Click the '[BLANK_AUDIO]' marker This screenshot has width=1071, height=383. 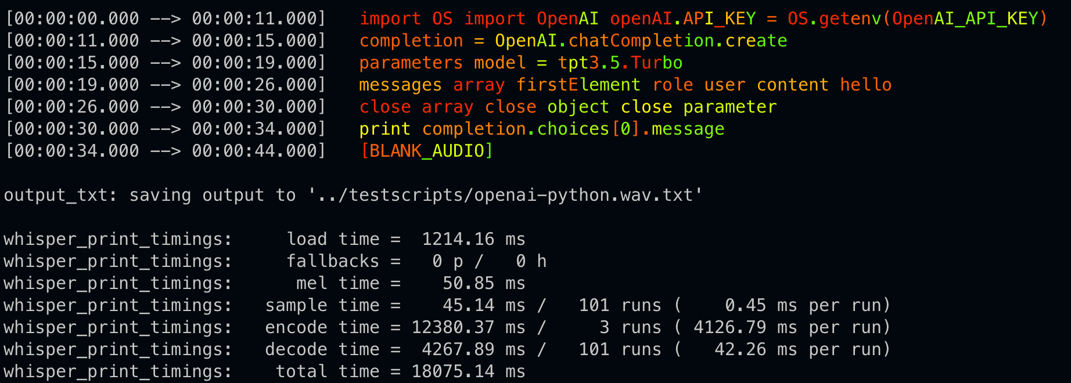[427, 151]
